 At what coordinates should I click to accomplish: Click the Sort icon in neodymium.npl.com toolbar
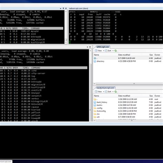[x=106, y=91]
